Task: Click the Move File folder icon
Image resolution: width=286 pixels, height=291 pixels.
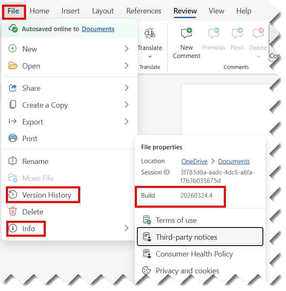Action: point(13,178)
